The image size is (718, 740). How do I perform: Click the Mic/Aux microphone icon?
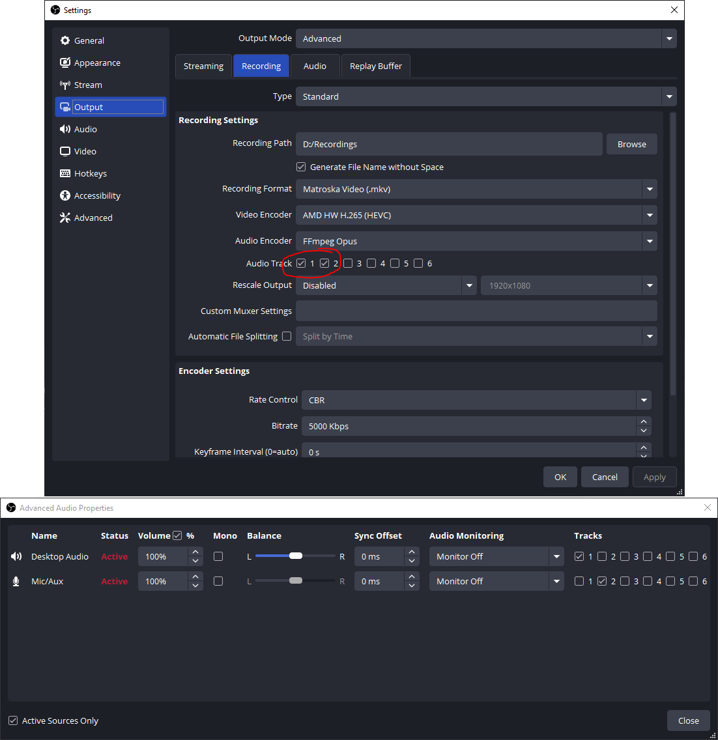point(16,582)
